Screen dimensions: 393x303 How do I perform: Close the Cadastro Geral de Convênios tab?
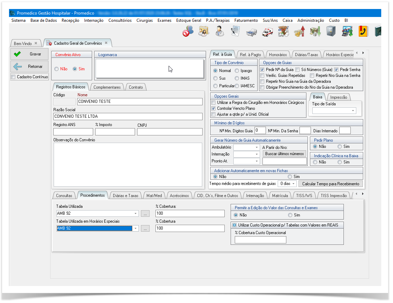(106, 43)
